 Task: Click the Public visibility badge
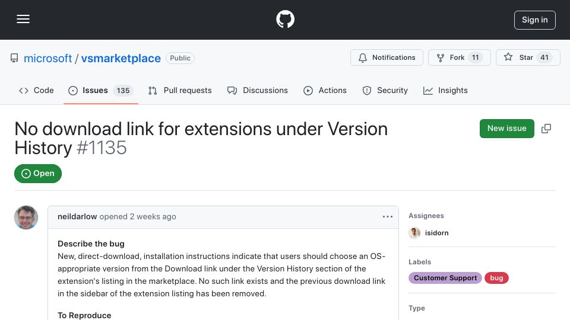tap(180, 58)
